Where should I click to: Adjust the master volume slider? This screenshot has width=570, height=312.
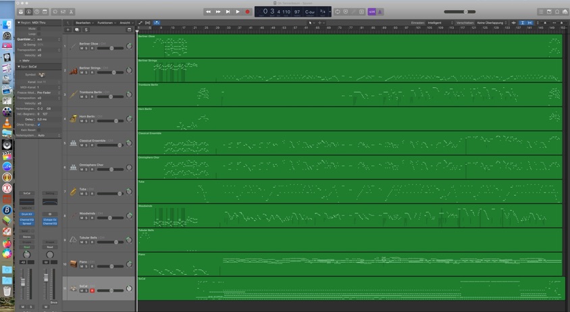pos(459,11)
